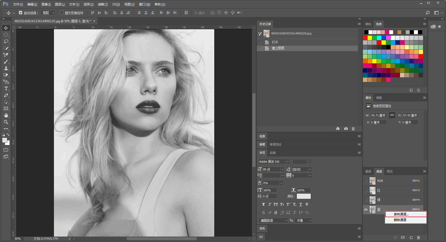Select the Clone Stamp tool
This screenshot has width=446, height=242.
pyautogui.click(x=6, y=68)
